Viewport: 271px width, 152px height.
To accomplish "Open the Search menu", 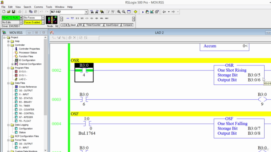I will (x=27, y=7).
